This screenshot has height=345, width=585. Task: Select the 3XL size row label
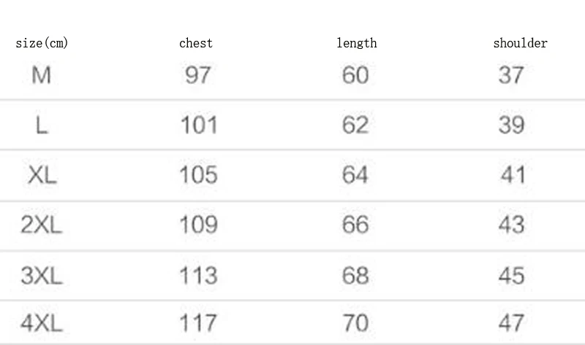click(x=42, y=276)
